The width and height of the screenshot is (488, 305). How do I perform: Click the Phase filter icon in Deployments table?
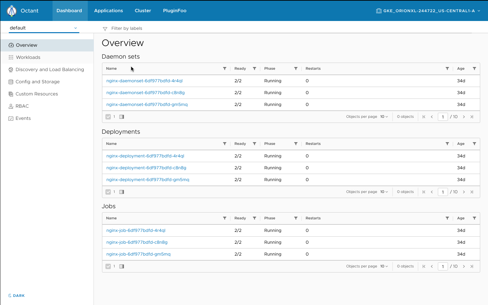click(296, 144)
